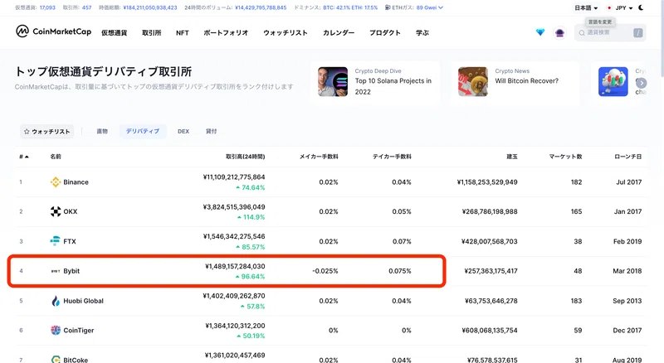Sort by テイカー手数料 column header
The width and height of the screenshot is (664, 363).
pos(392,157)
